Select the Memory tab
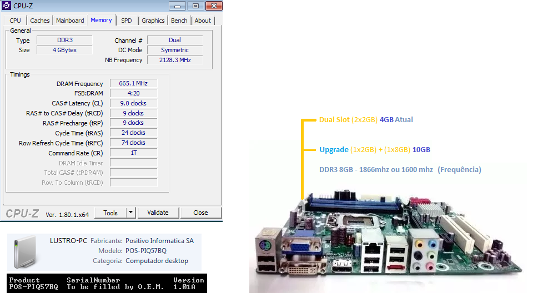 point(101,21)
